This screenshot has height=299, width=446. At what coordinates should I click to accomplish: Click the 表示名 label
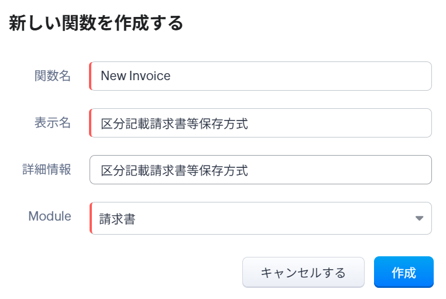click(53, 122)
